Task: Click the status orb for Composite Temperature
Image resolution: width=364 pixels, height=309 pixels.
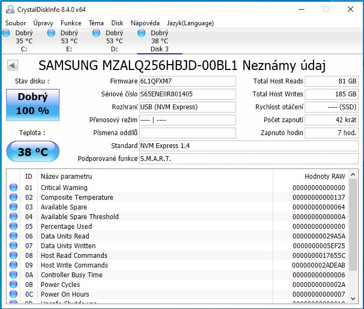Action: 13,197
